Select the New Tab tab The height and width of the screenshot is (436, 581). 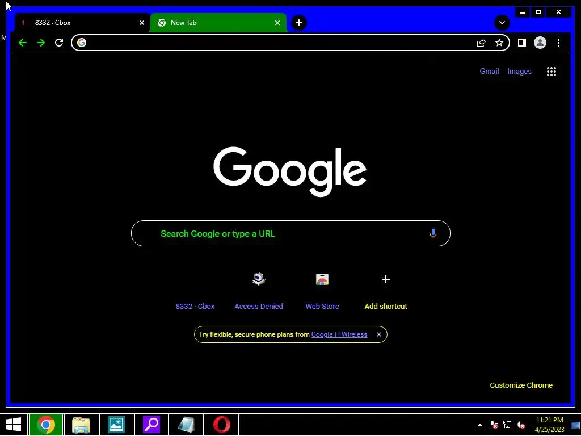tap(218, 23)
